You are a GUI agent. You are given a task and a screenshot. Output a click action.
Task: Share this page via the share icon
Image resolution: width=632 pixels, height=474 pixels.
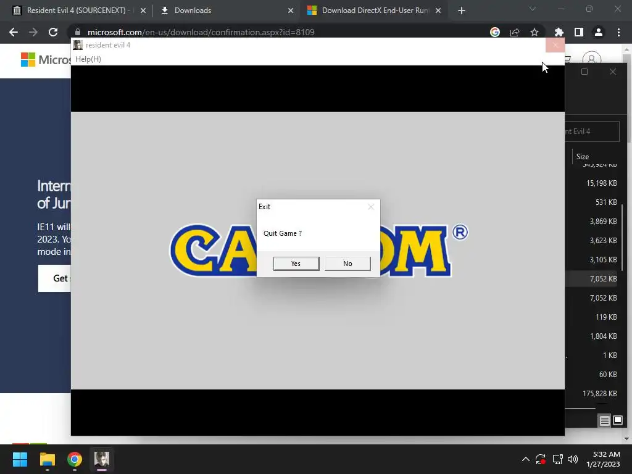click(x=515, y=32)
